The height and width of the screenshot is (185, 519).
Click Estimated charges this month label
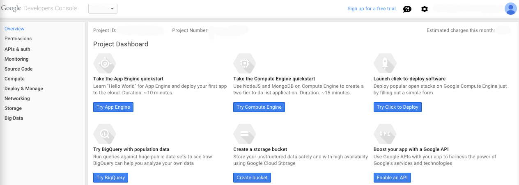coord(461,30)
